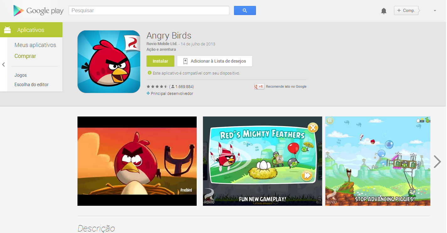Click the Android robot icon beside Aplicativos

[x=8, y=30]
